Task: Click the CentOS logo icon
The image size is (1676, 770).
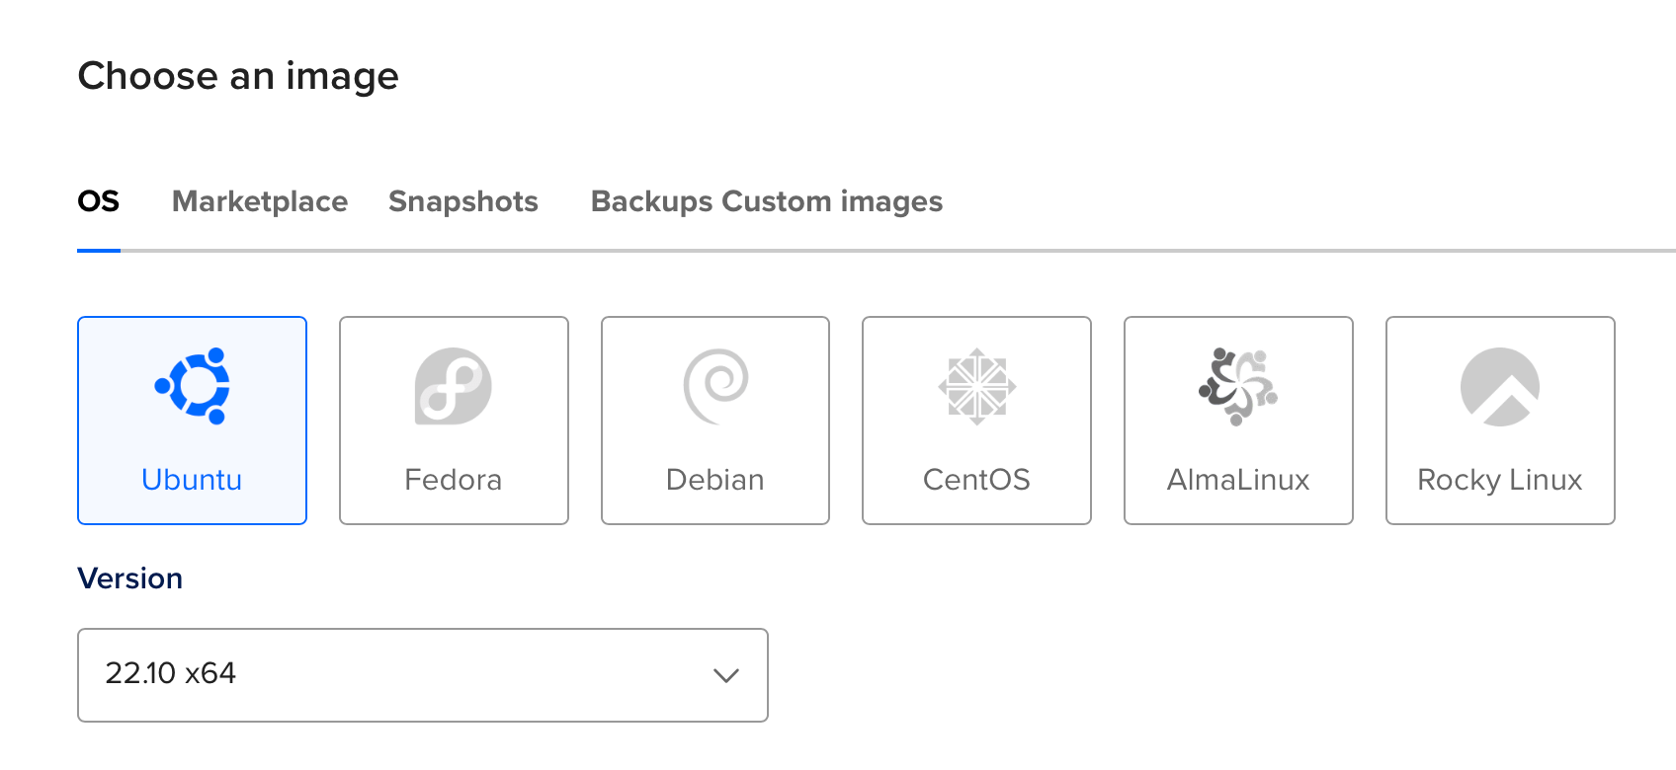Action: click(976, 386)
